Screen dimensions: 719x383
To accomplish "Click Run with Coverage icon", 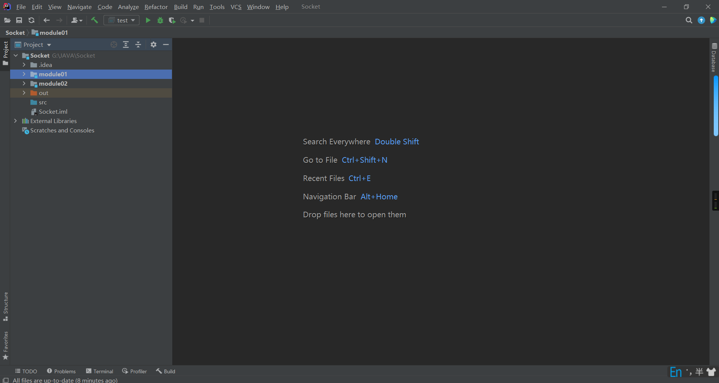I will 172,20.
